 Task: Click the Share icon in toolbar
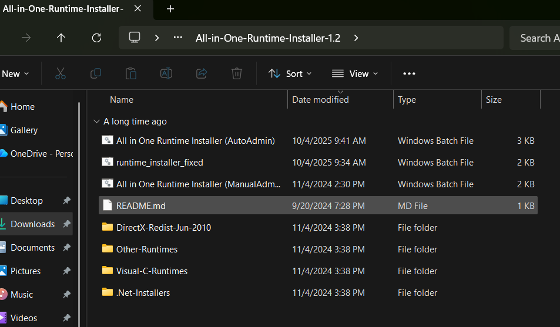pos(202,73)
